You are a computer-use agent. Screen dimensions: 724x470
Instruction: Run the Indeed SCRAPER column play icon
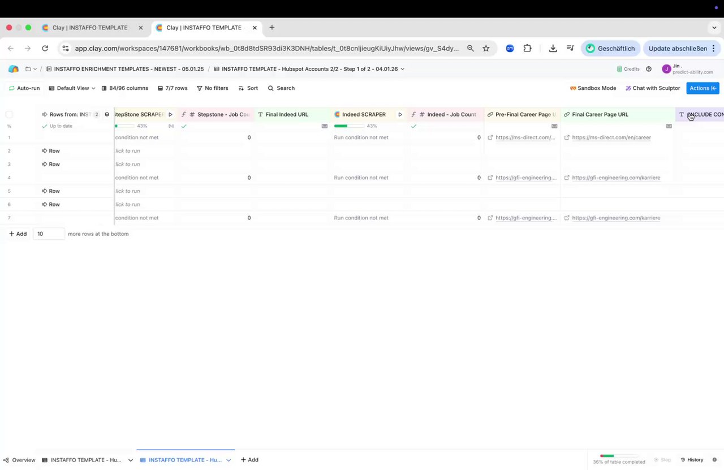[400, 114]
